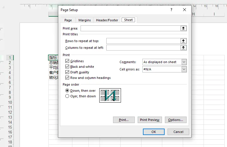Click collapse icon for Columns to repeat at left
The height and width of the screenshot is (147, 227).
pyautogui.click(x=184, y=47)
